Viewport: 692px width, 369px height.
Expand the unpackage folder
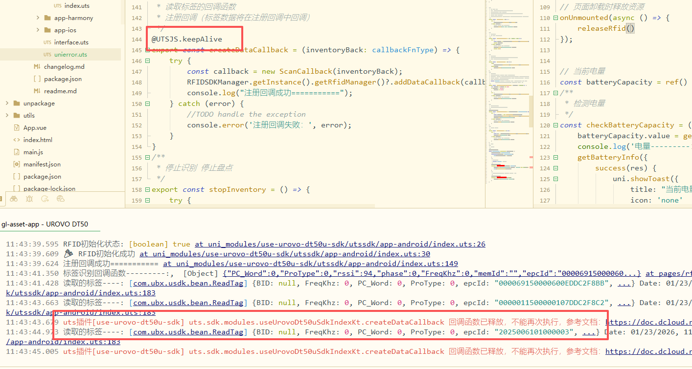coord(7,103)
